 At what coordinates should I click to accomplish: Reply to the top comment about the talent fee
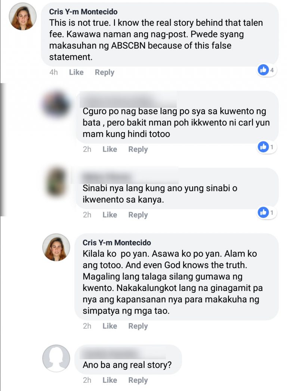(x=105, y=72)
